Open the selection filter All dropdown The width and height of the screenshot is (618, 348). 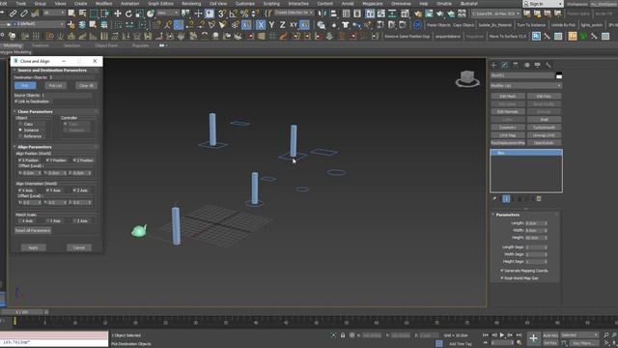coord(54,13)
